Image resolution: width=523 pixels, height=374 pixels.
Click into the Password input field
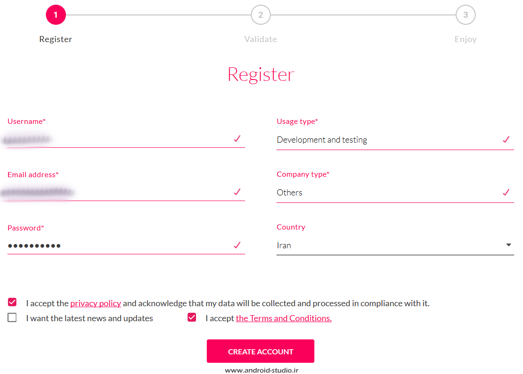[x=117, y=245]
